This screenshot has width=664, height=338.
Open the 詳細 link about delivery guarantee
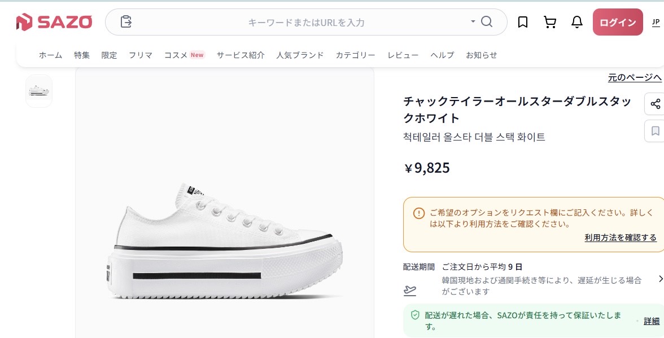(651, 320)
